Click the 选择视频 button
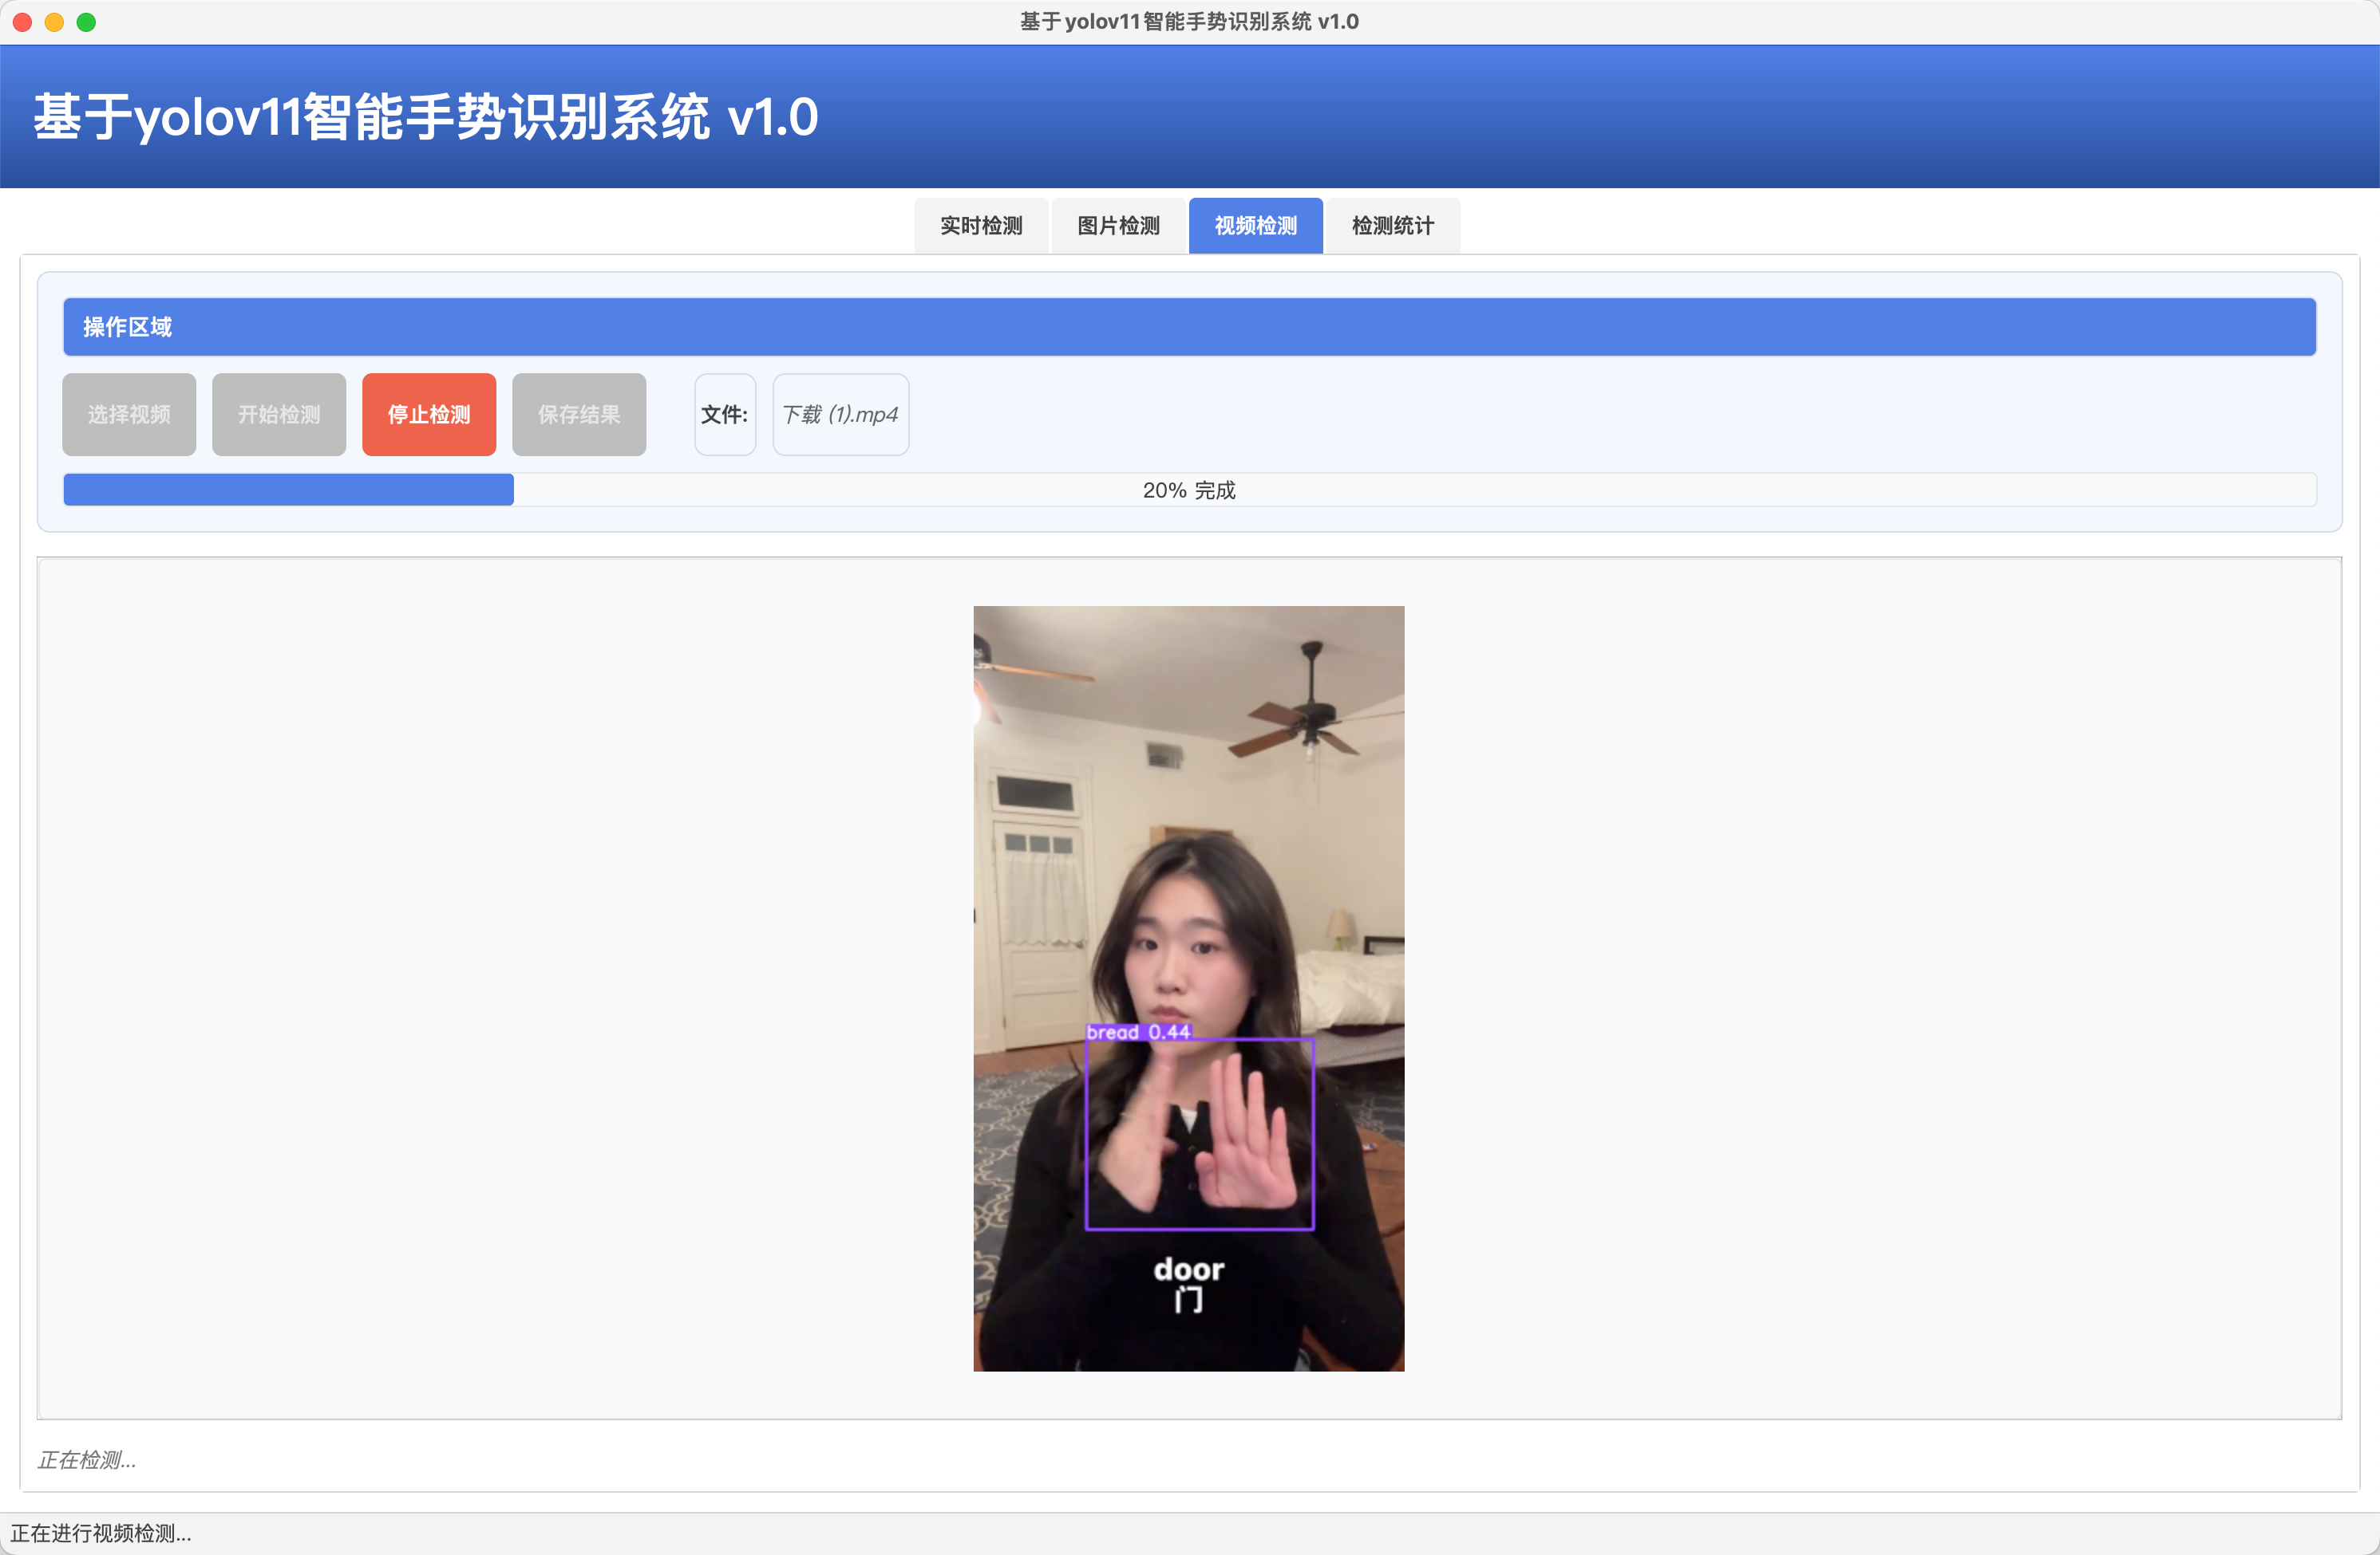The width and height of the screenshot is (2380, 1555). 129,415
